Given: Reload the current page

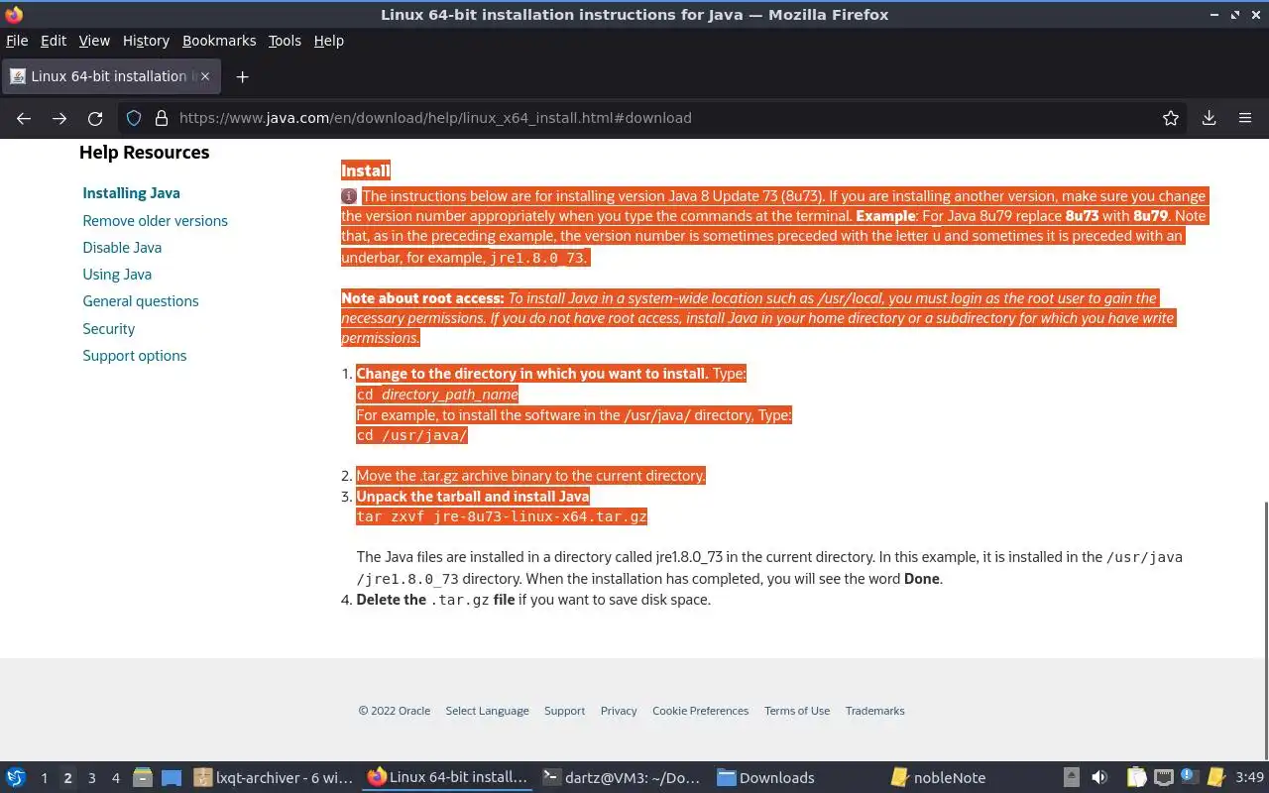Looking at the screenshot, I should 95,118.
